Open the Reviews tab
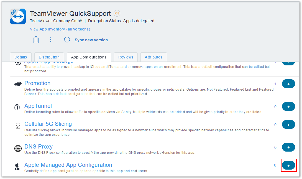302x179 pixels. pos(126,57)
